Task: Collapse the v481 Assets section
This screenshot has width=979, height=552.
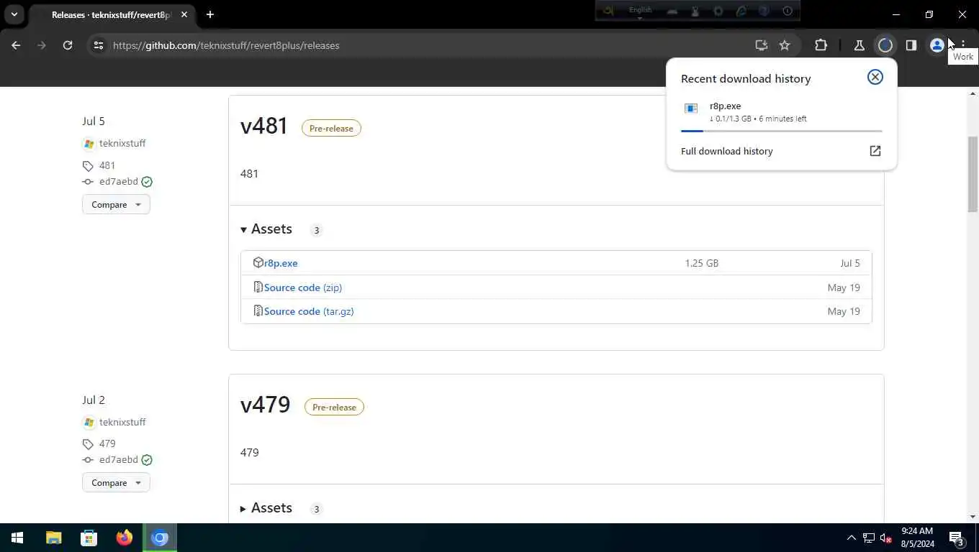Action: pyautogui.click(x=266, y=229)
